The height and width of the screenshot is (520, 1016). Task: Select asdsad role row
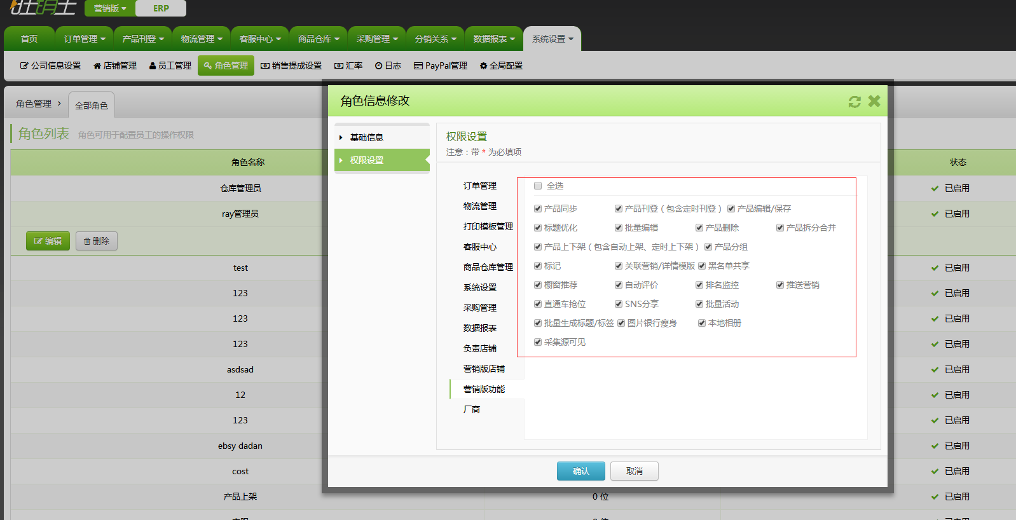tap(240, 369)
